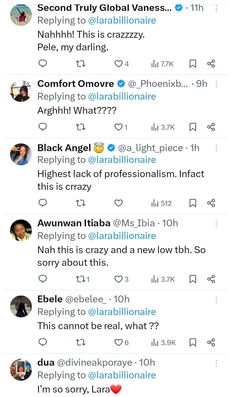Viewport: 230px width, 397px height.
Task: Open @larabillionaire link in Comfort Omovre's reply
Action: tap(122, 97)
